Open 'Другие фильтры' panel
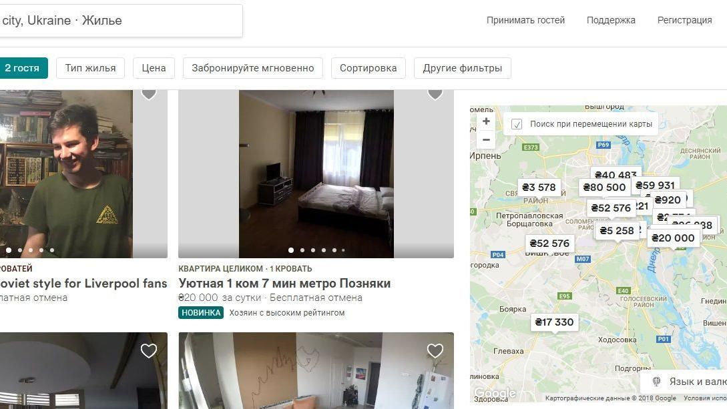 coord(462,68)
